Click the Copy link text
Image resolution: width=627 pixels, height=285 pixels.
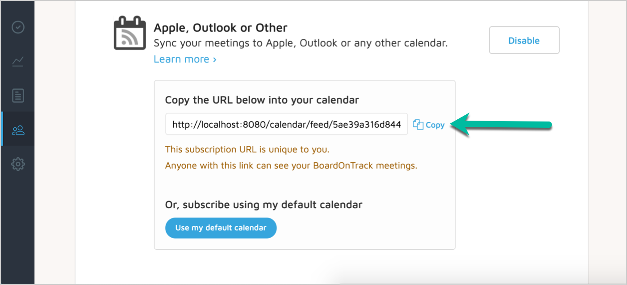point(435,125)
